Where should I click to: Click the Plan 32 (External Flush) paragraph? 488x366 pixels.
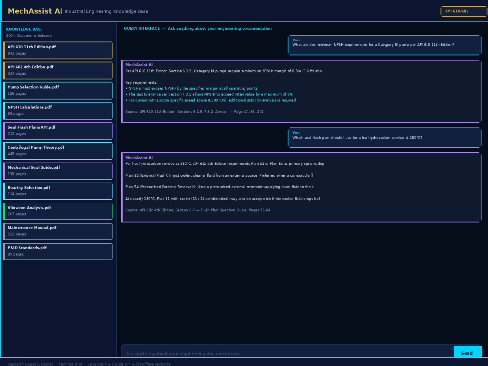(x=219, y=175)
